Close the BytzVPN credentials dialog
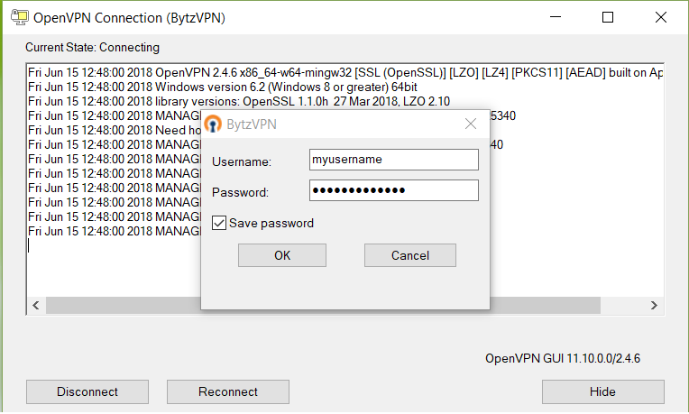689x414 pixels. 471,124
